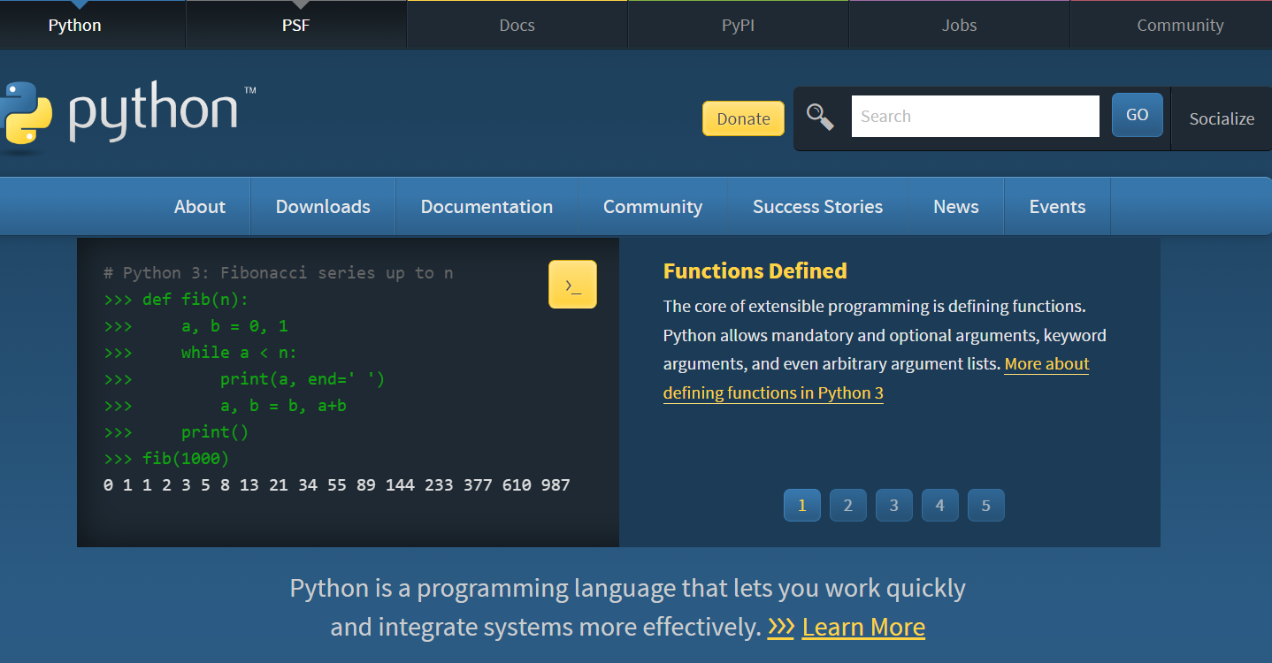Open More about defining functions link
Screen dimensions: 1272x663
point(876,378)
